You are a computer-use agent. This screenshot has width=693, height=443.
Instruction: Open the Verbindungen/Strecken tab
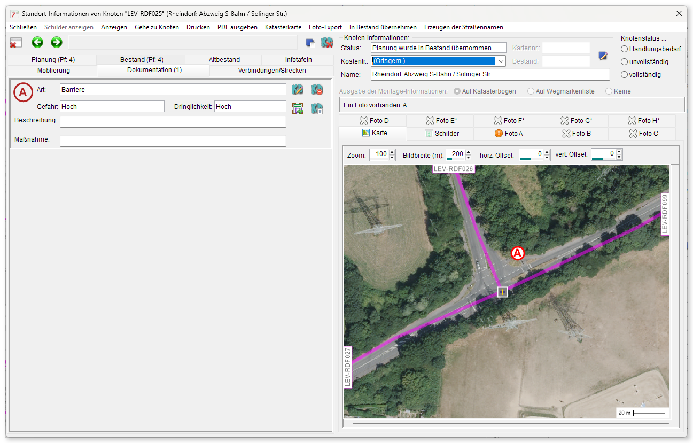coord(272,71)
